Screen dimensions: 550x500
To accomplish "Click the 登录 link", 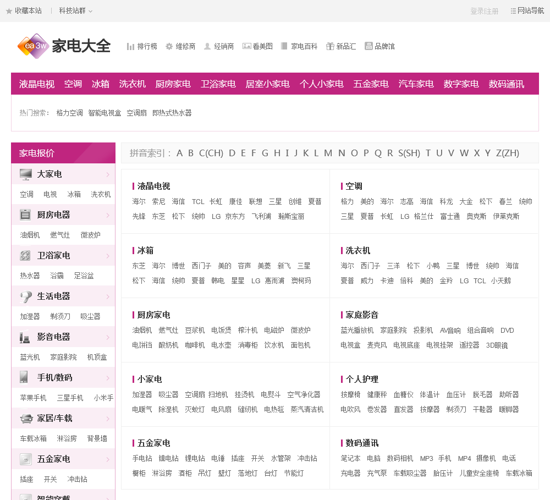I will pyautogui.click(x=476, y=11).
